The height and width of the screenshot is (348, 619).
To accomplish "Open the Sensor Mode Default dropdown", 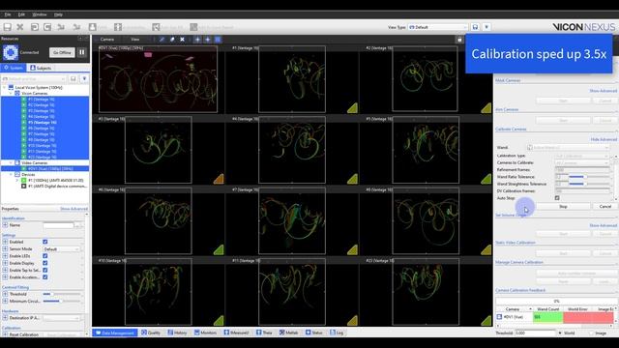I will coord(62,249).
